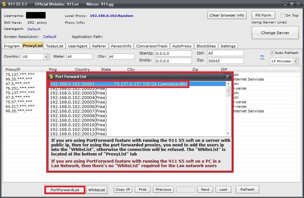
Task: Open the Country dropdown showing US
Action: point(46,56)
